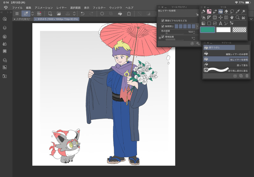Select the Correct line tool
Screen dimensions: 254x177
(x=232, y=23)
